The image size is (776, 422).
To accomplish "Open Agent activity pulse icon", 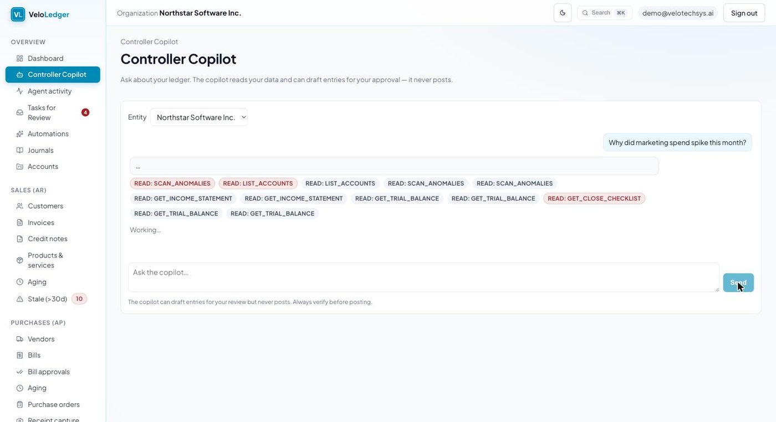I will 20,91.
